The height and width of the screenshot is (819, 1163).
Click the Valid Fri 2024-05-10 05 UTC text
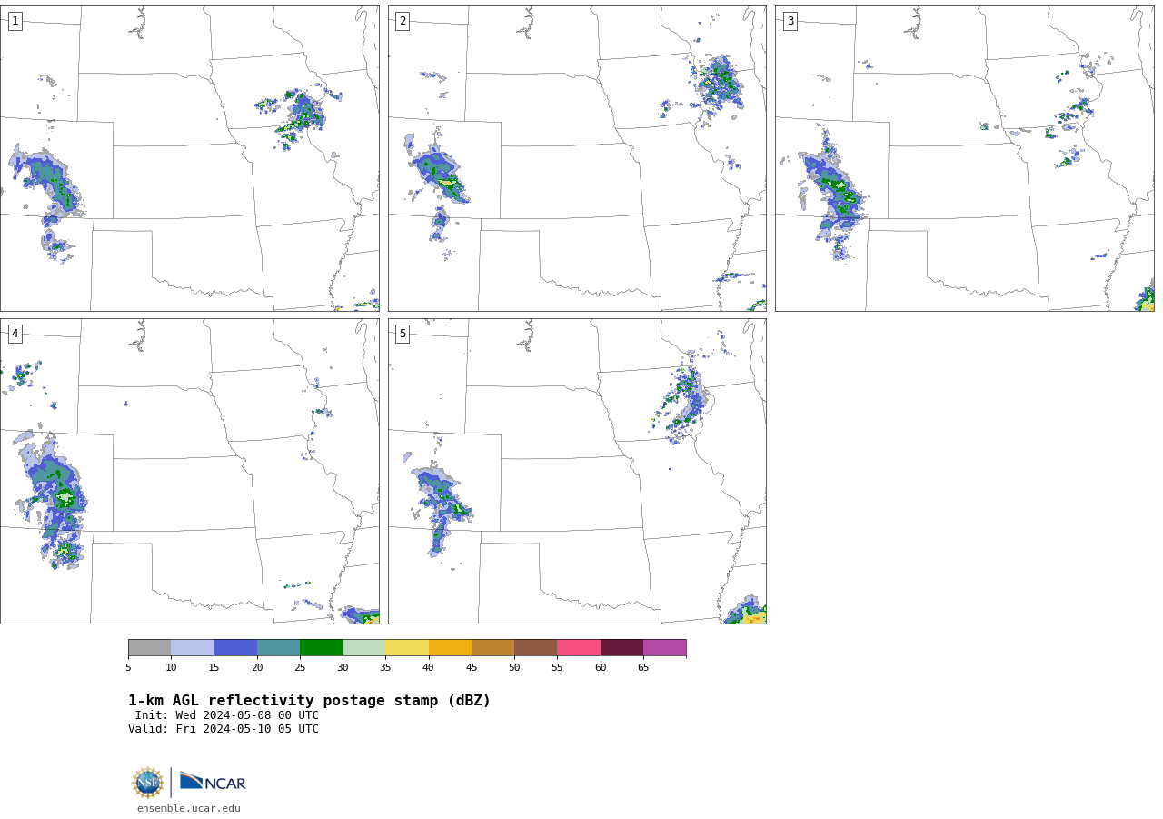(224, 729)
